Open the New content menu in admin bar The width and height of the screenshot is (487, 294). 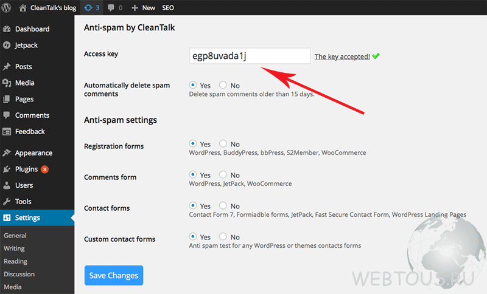pos(143,8)
